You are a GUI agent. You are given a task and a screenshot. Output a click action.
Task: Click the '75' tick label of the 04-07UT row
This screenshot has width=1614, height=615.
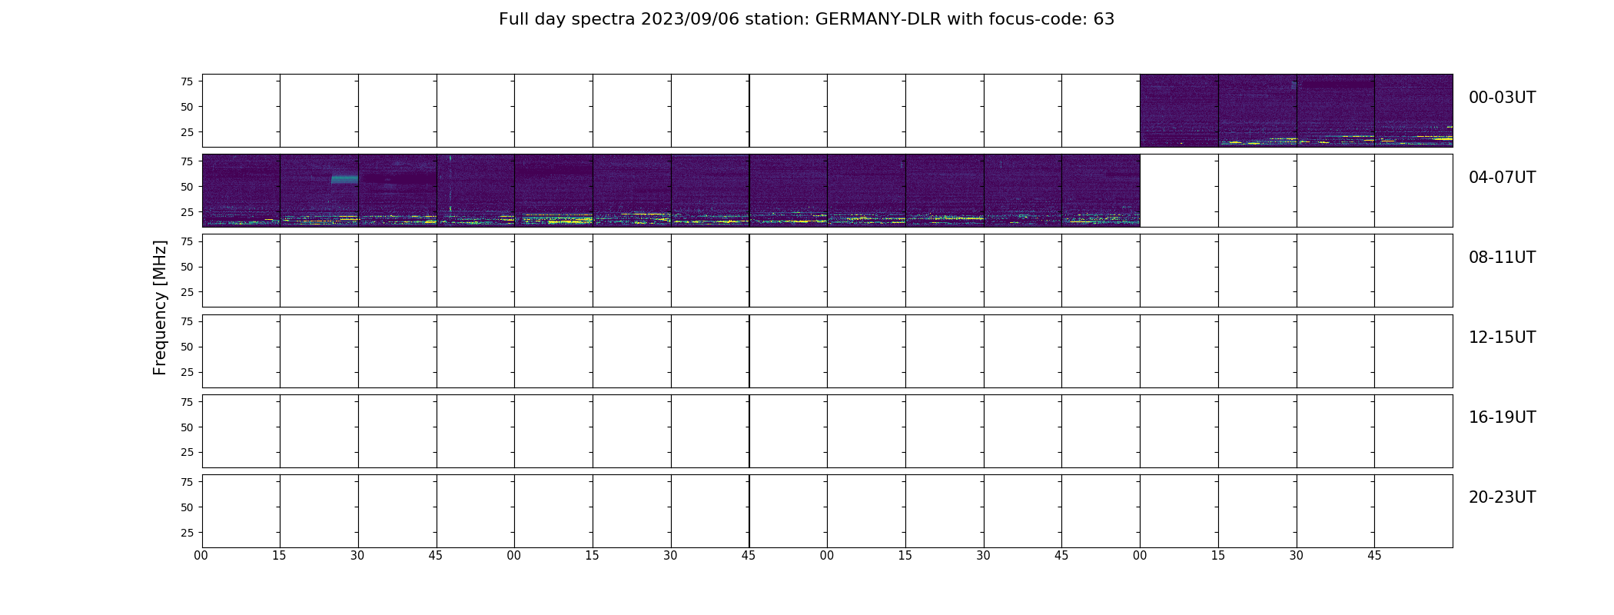187,161
